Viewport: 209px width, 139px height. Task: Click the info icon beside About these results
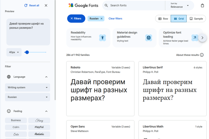pos(202,55)
